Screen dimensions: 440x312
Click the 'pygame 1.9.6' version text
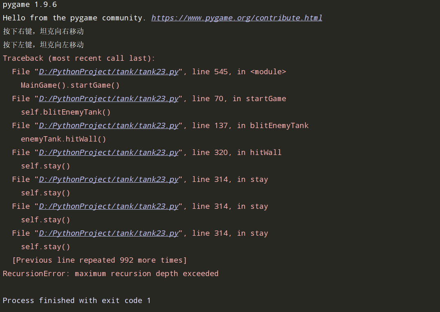[x=30, y=4]
